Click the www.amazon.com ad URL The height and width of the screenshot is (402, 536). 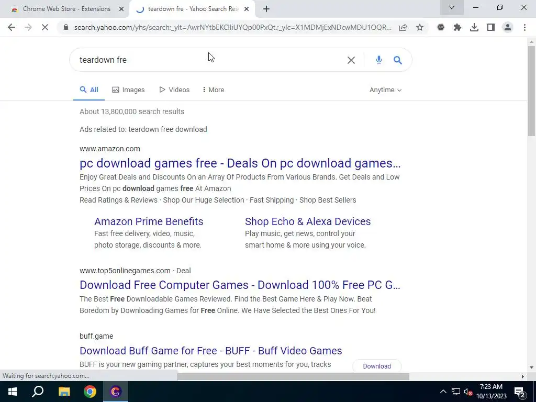point(110,149)
